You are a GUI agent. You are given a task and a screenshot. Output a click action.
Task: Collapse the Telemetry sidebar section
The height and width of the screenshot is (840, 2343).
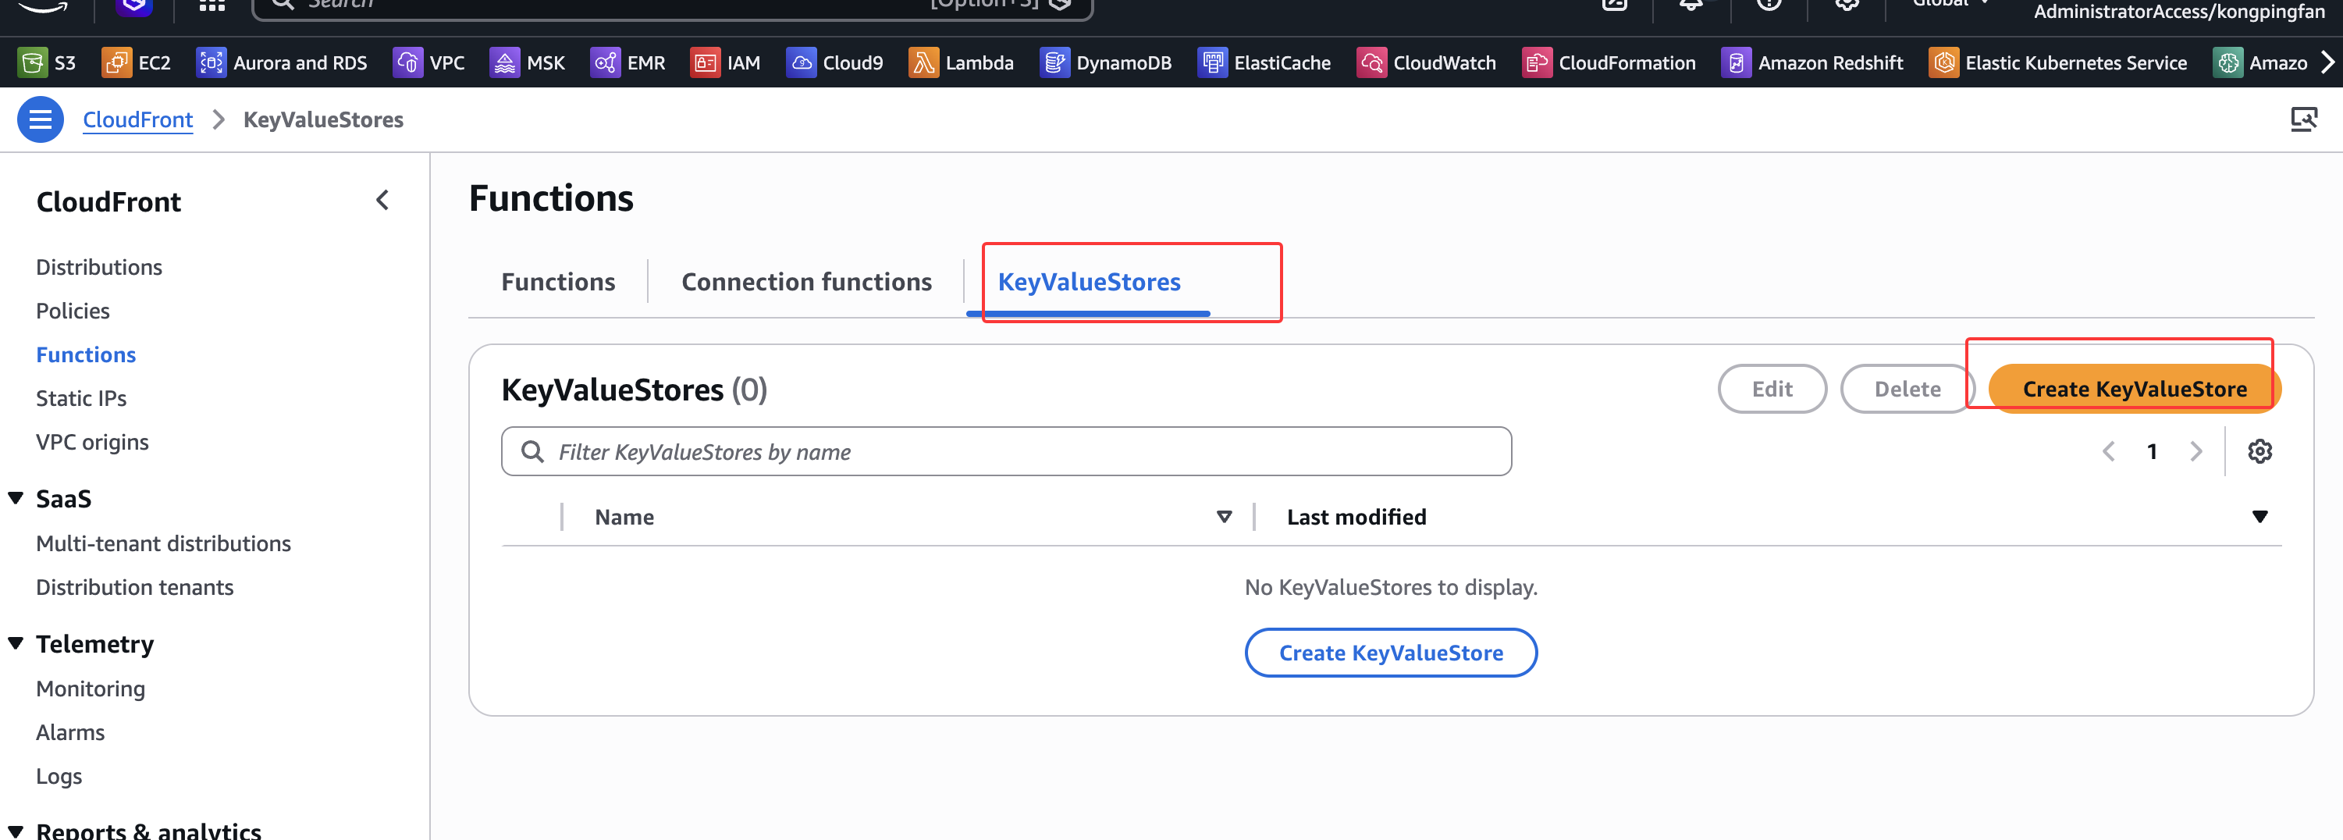pos(16,643)
